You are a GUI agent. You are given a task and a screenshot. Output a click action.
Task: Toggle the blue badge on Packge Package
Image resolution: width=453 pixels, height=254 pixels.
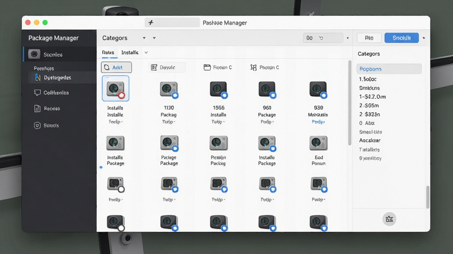pyautogui.click(x=175, y=149)
